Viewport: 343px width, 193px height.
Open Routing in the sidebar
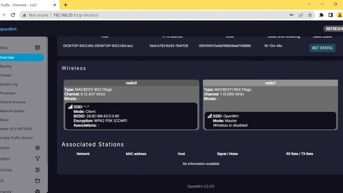[x=6, y=66]
